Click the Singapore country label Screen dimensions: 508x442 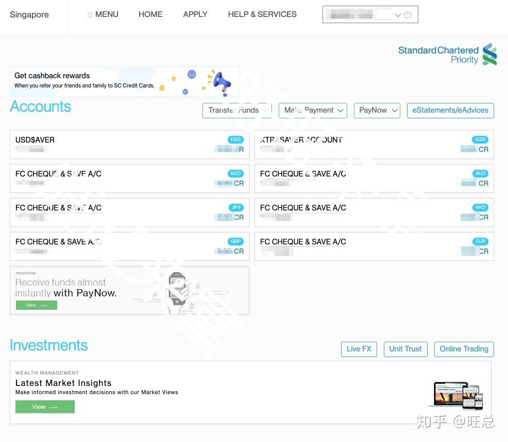click(x=29, y=14)
